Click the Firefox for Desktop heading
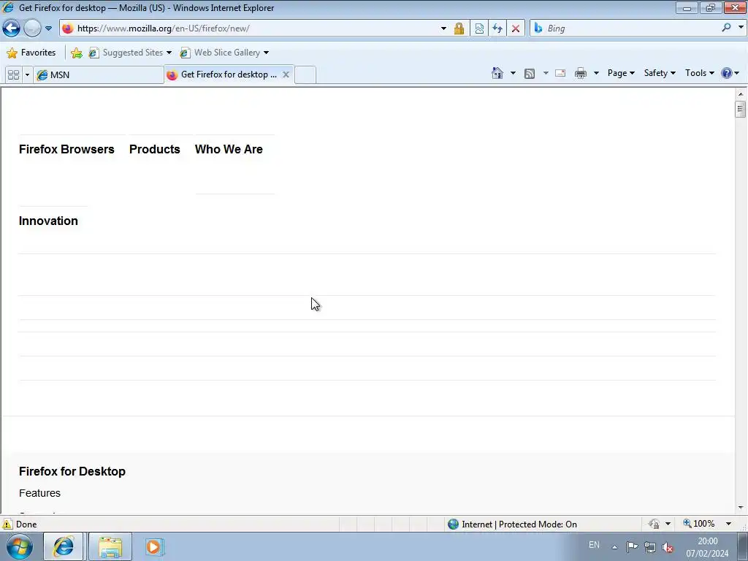748x561 pixels. pos(72,471)
